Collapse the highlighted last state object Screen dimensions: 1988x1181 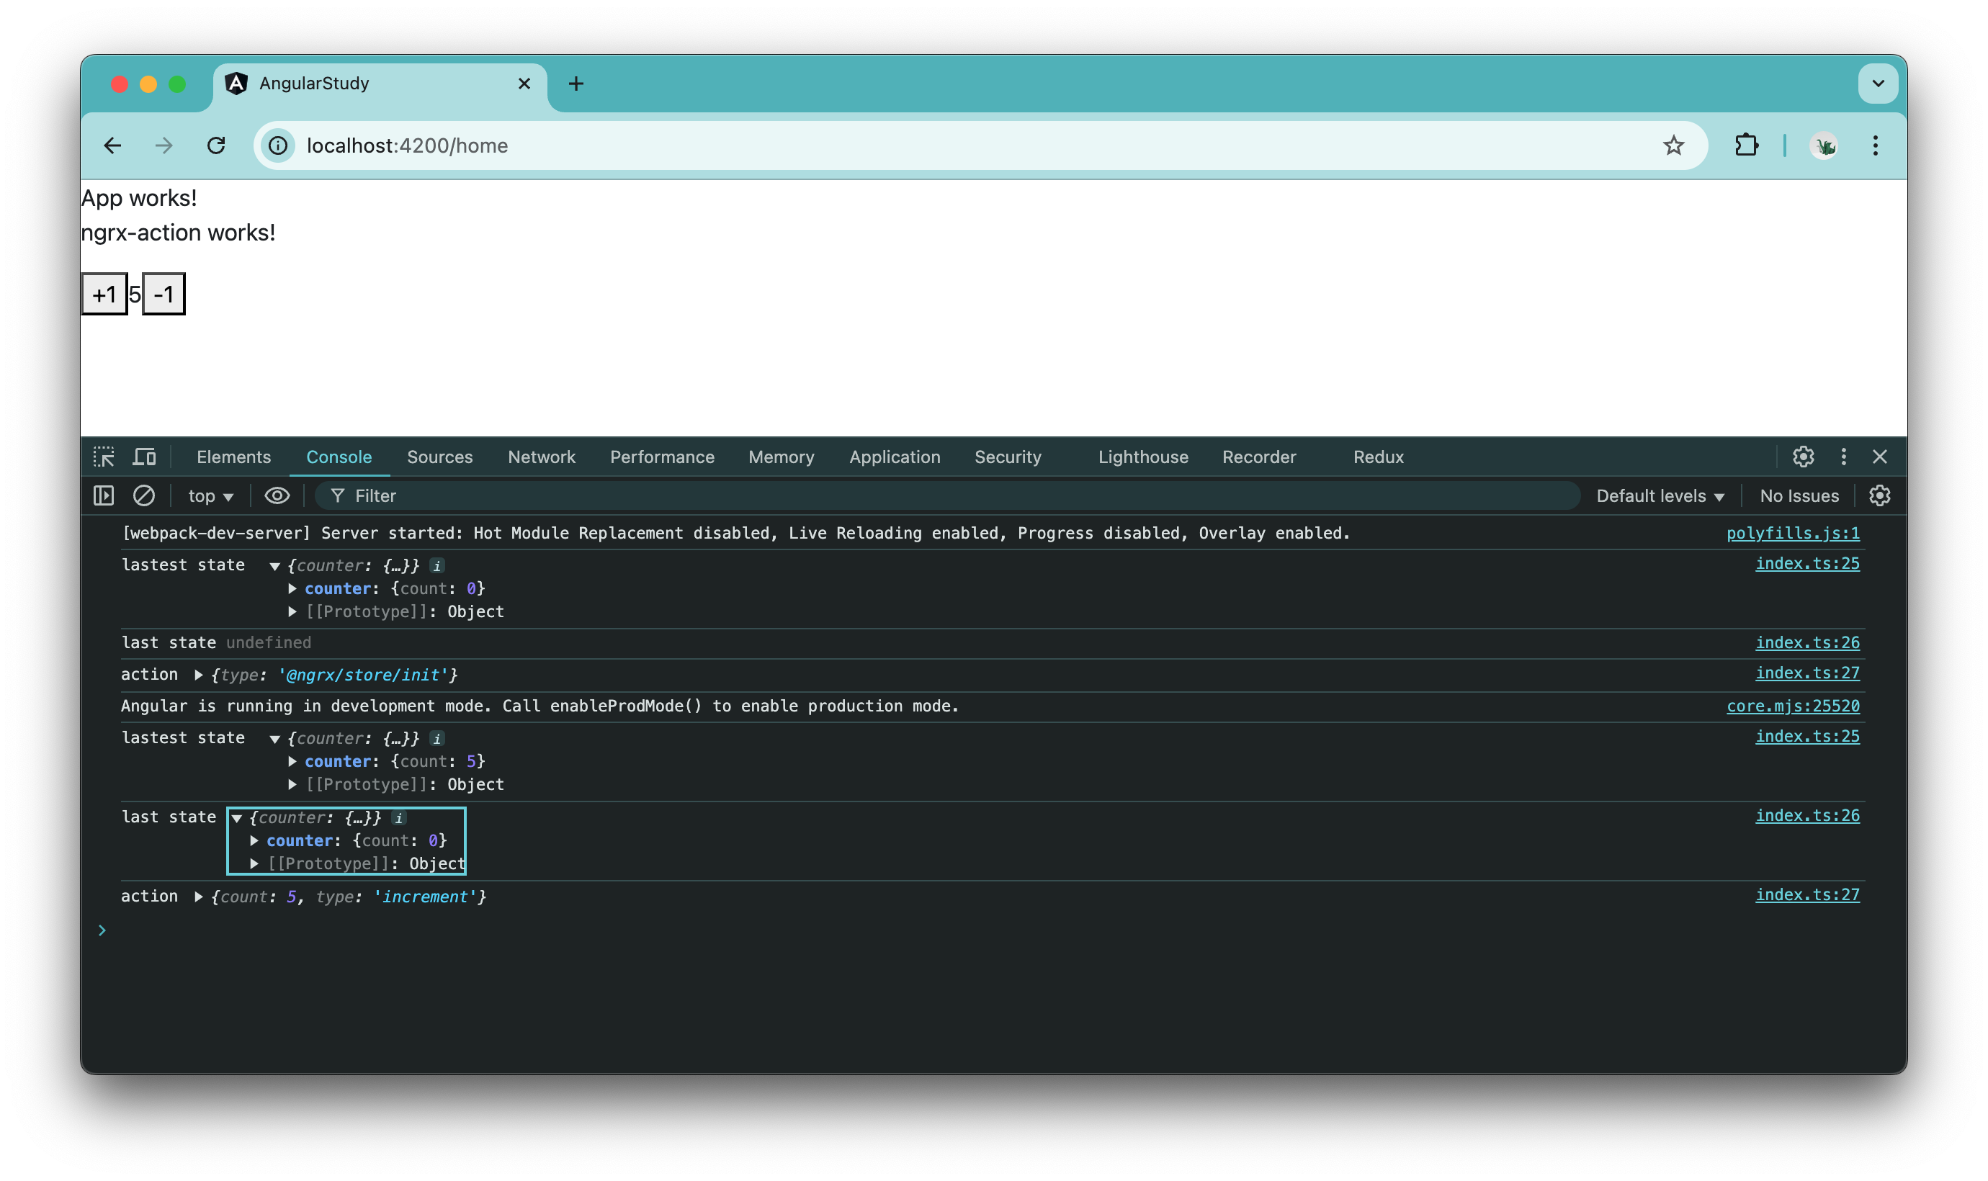coord(238,817)
